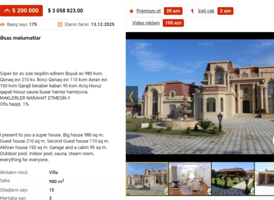Click the dollar price $ 3 058 823.00
This screenshot has width=274, height=200.
pos(65,11)
